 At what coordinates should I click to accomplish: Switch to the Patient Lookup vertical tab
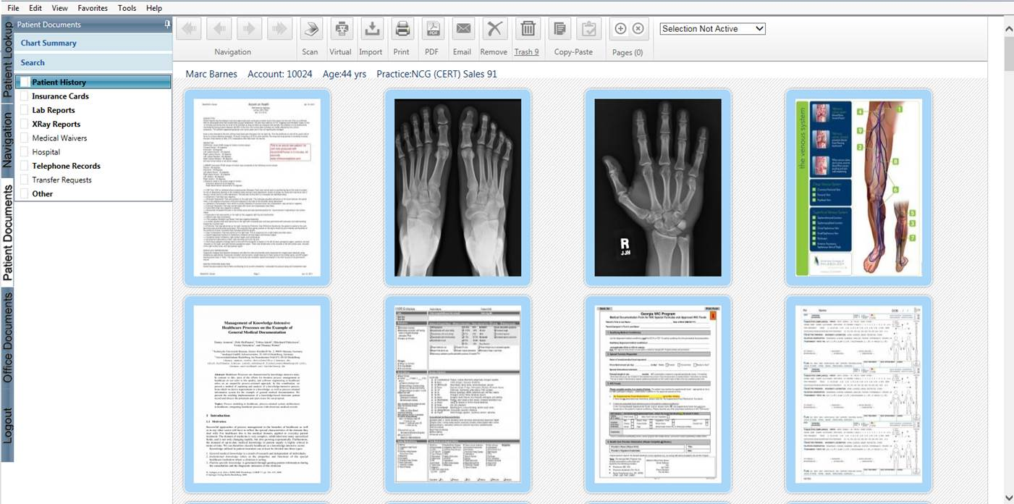[x=7, y=59]
